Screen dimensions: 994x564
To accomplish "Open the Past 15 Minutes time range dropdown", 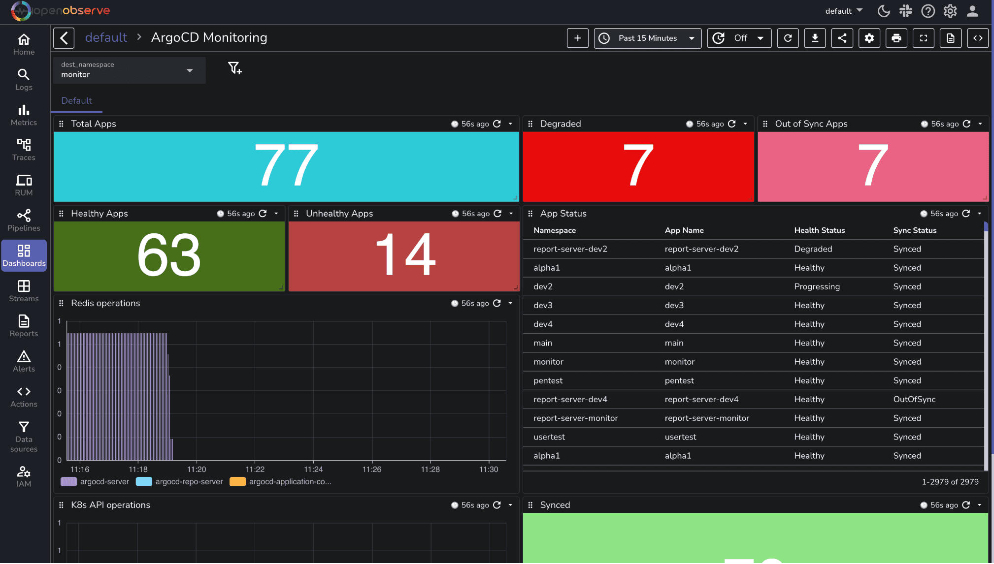I will pos(647,38).
